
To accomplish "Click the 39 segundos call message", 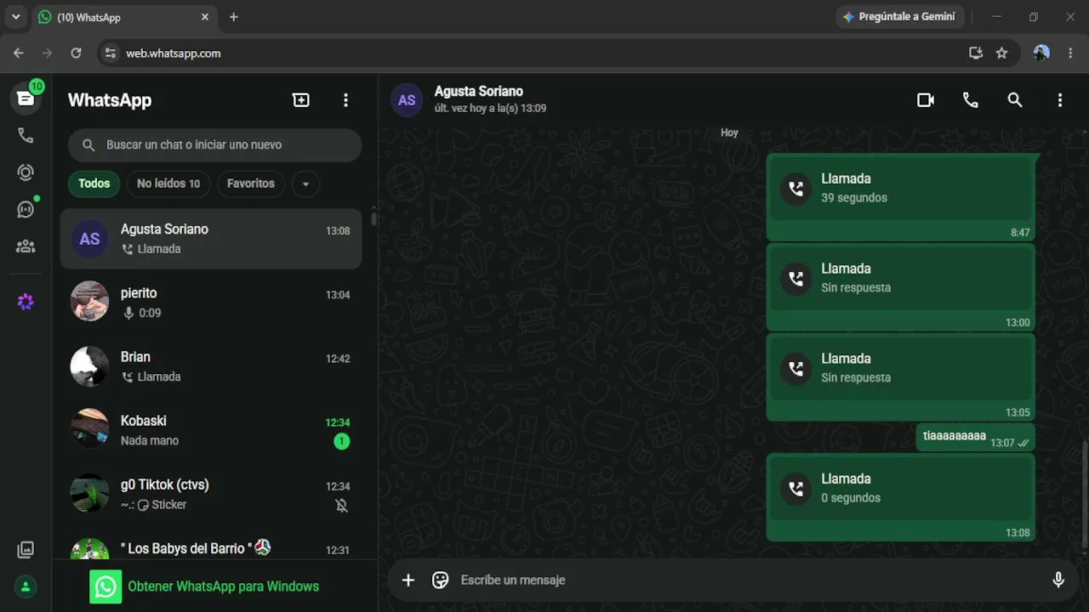I will click(x=901, y=197).
